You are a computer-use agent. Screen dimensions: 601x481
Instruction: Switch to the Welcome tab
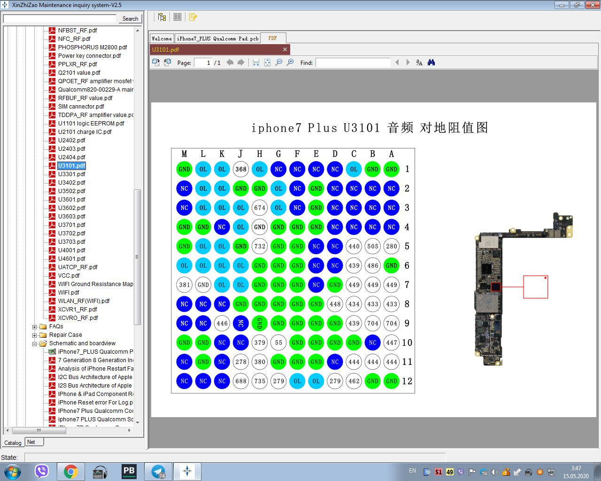[x=162, y=39]
